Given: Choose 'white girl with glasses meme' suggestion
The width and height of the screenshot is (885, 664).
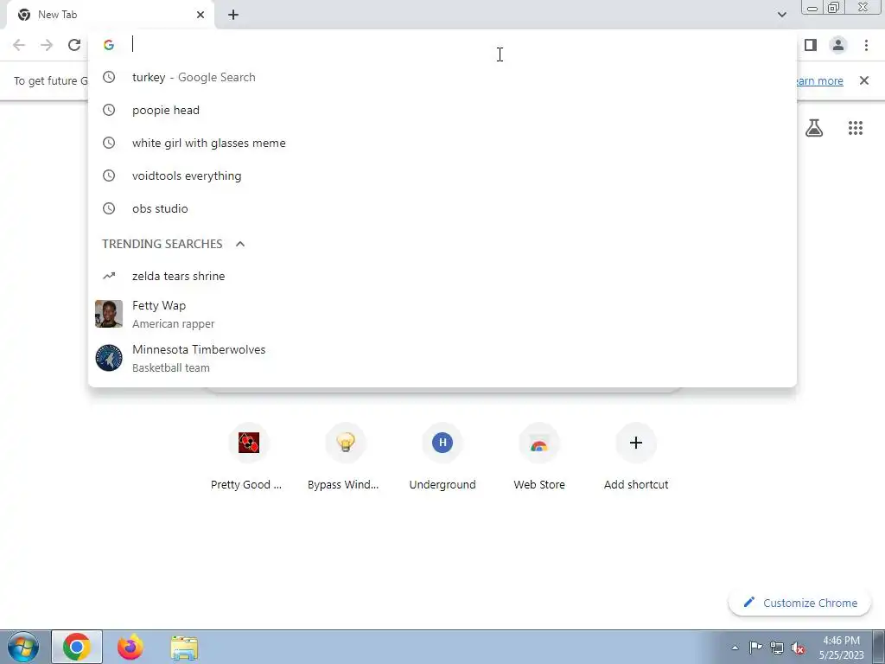Looking at the screenshot, I should click(442, 143).
